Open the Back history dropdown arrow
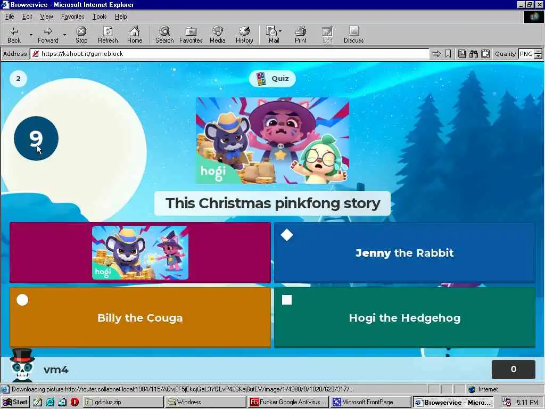This screenshot has height=409, width=545. point(31,35)
